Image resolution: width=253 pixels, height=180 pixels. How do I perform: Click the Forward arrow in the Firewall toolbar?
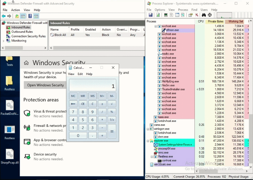click(x=9, y=16)
